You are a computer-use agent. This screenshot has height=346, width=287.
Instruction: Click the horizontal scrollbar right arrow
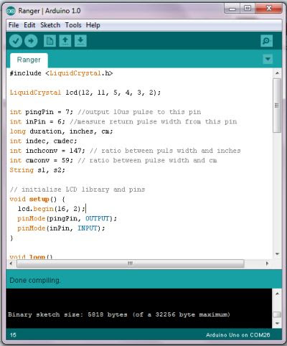tap(267, 263)
